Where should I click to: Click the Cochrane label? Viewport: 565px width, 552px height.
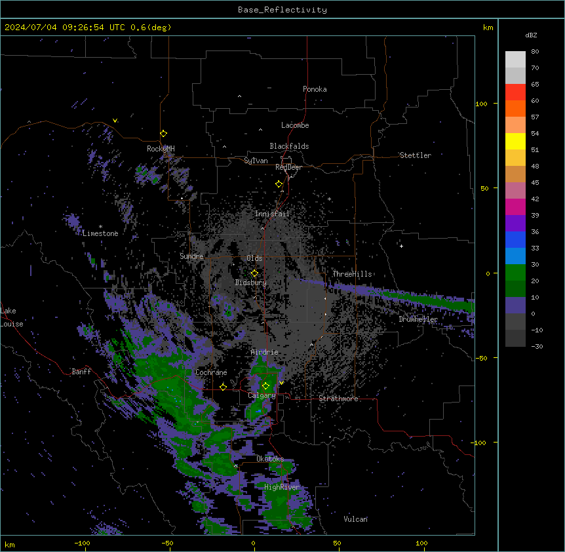click(x=211, y=372)
